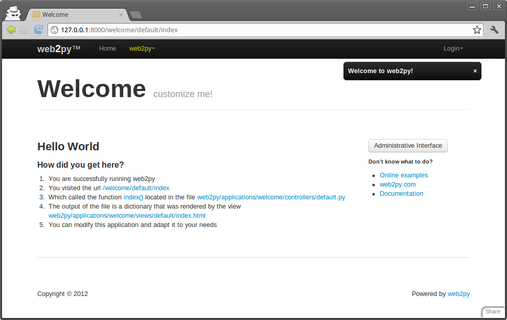This screenshot has height=320, width=507.
Task: Click 'You are successfully running web2py' item
Action: point(102,179)
